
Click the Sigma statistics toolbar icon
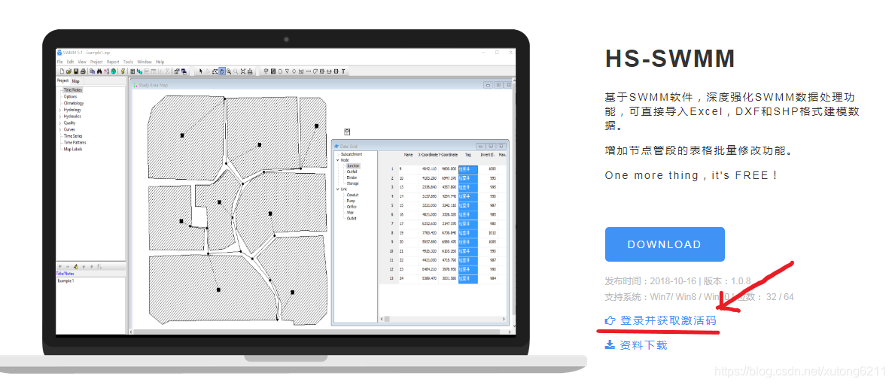(167, 71)
